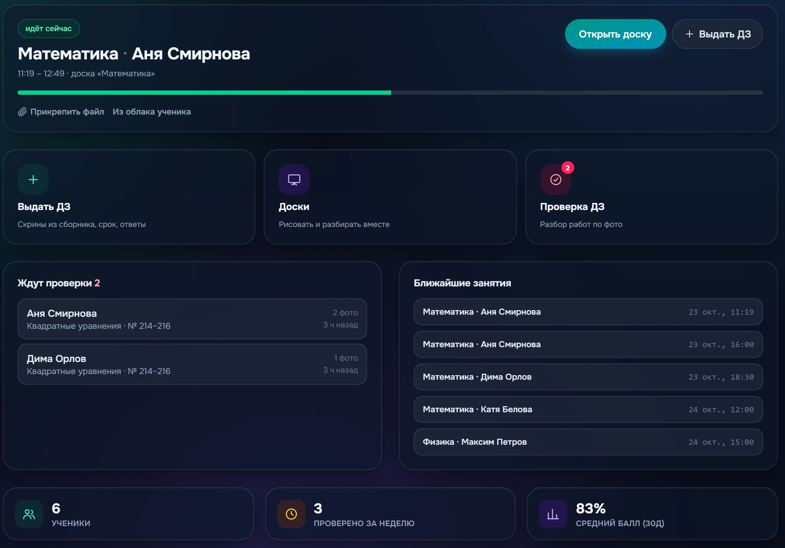Open Физика · Максим Петров lesson row
Image resolution: width=785 pixels, height=548 pixels.
click(x=588, y=442)
